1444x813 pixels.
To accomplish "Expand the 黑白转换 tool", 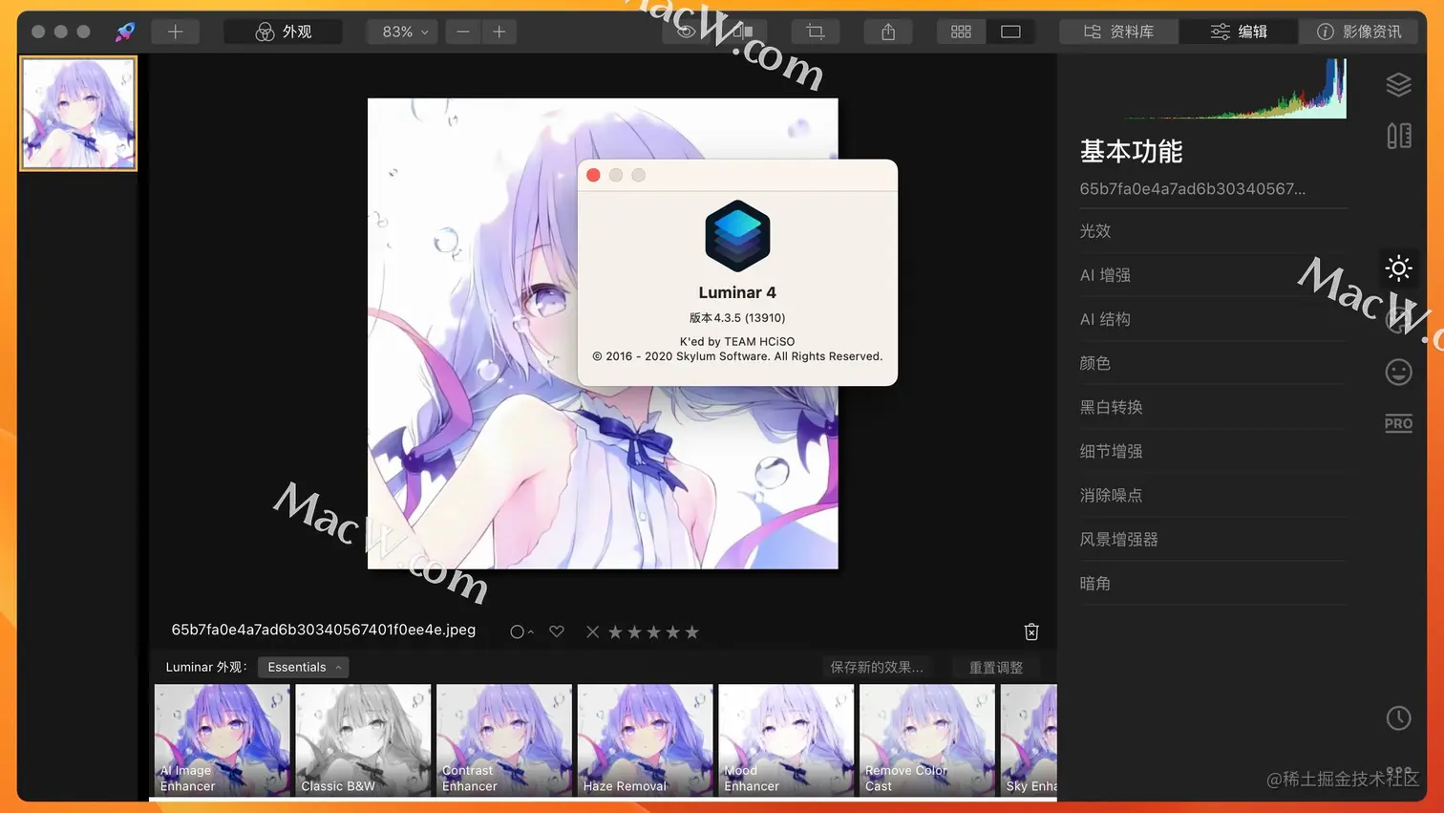I will coord(1213,407).
